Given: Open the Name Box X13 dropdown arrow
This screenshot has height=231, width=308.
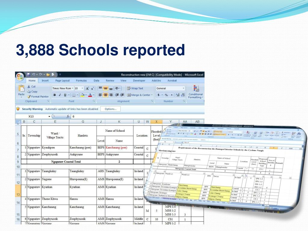Looking at the screenshot, I should pos(49,116).
